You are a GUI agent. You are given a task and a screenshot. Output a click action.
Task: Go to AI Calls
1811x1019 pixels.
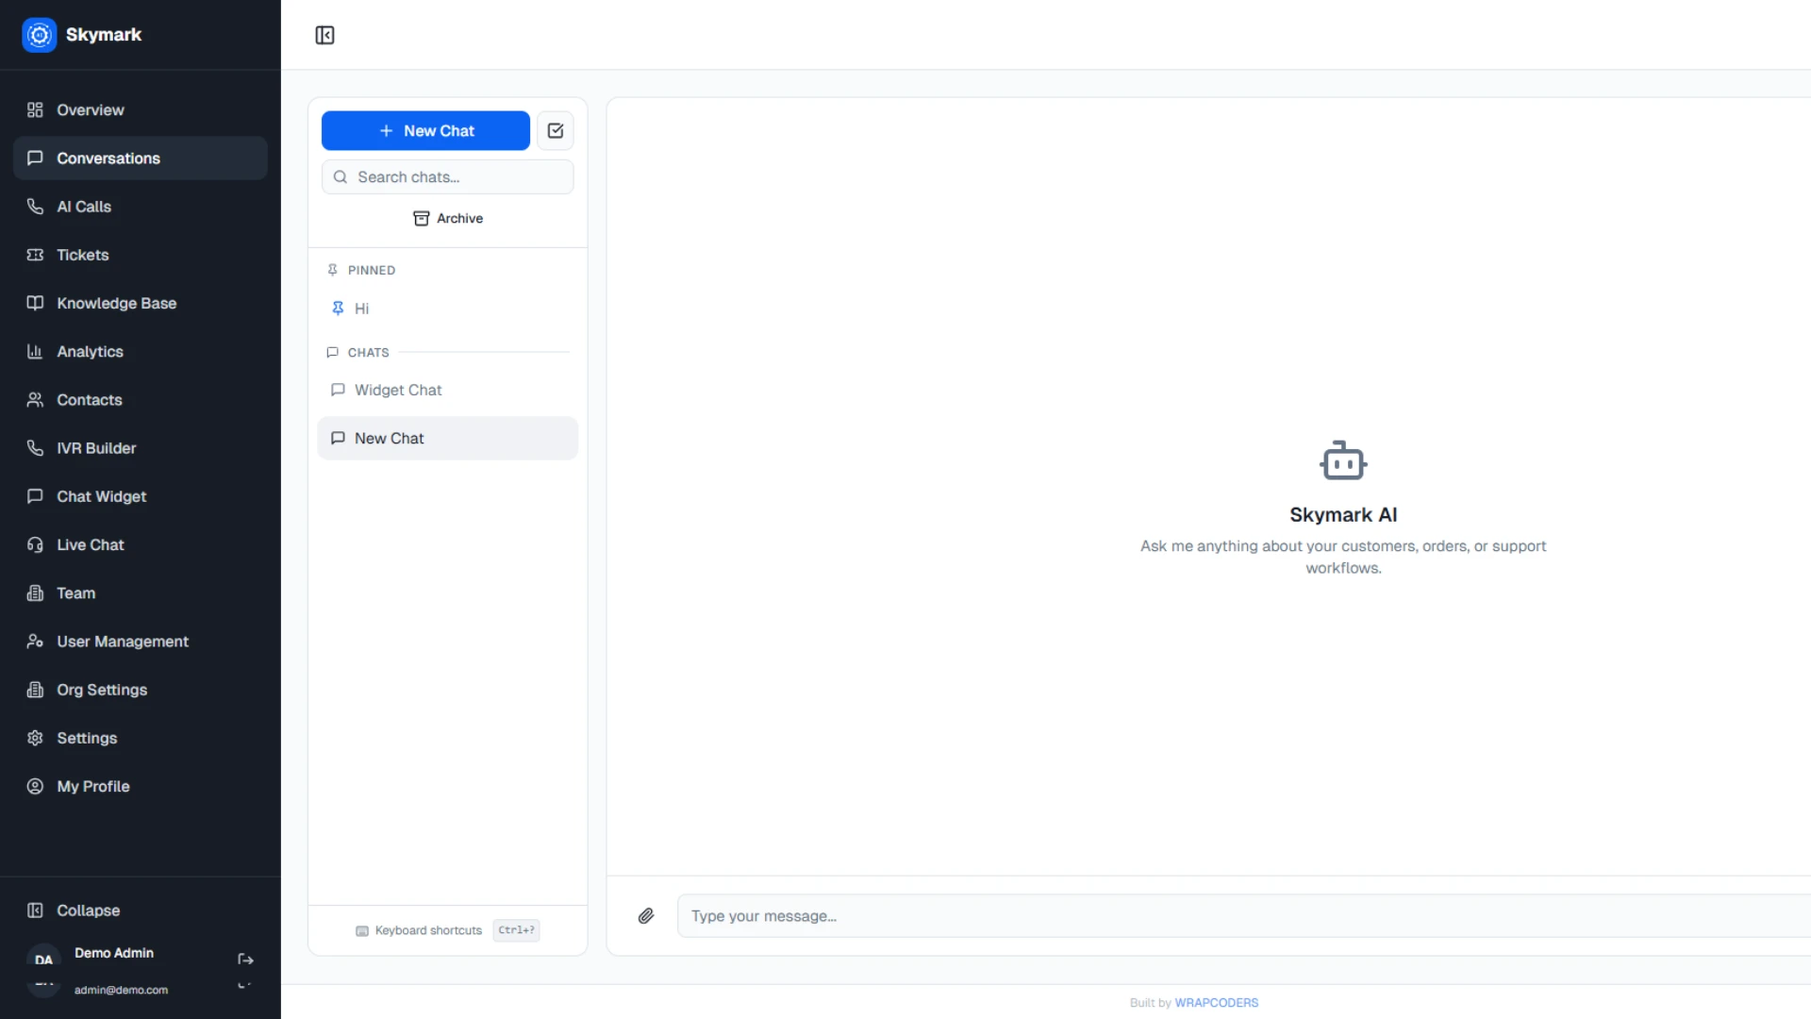[x=140, y=206]
